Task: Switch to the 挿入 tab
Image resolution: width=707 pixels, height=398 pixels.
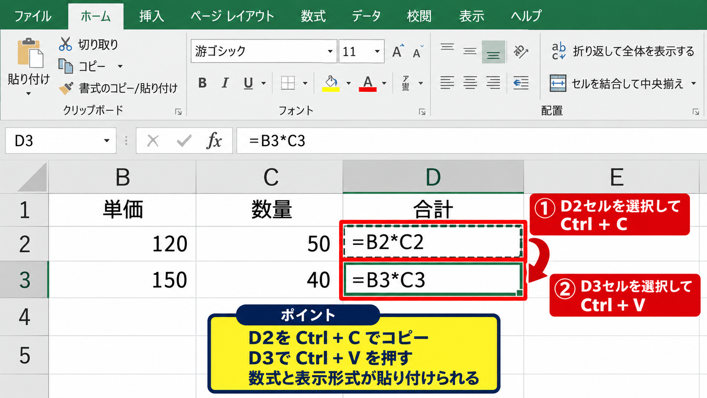Action: click(x=151, y=16)
